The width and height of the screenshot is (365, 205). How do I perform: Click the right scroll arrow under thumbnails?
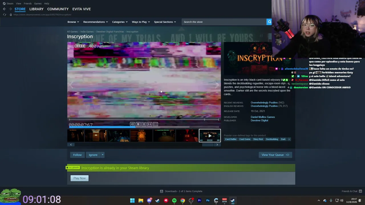point(217,145)
